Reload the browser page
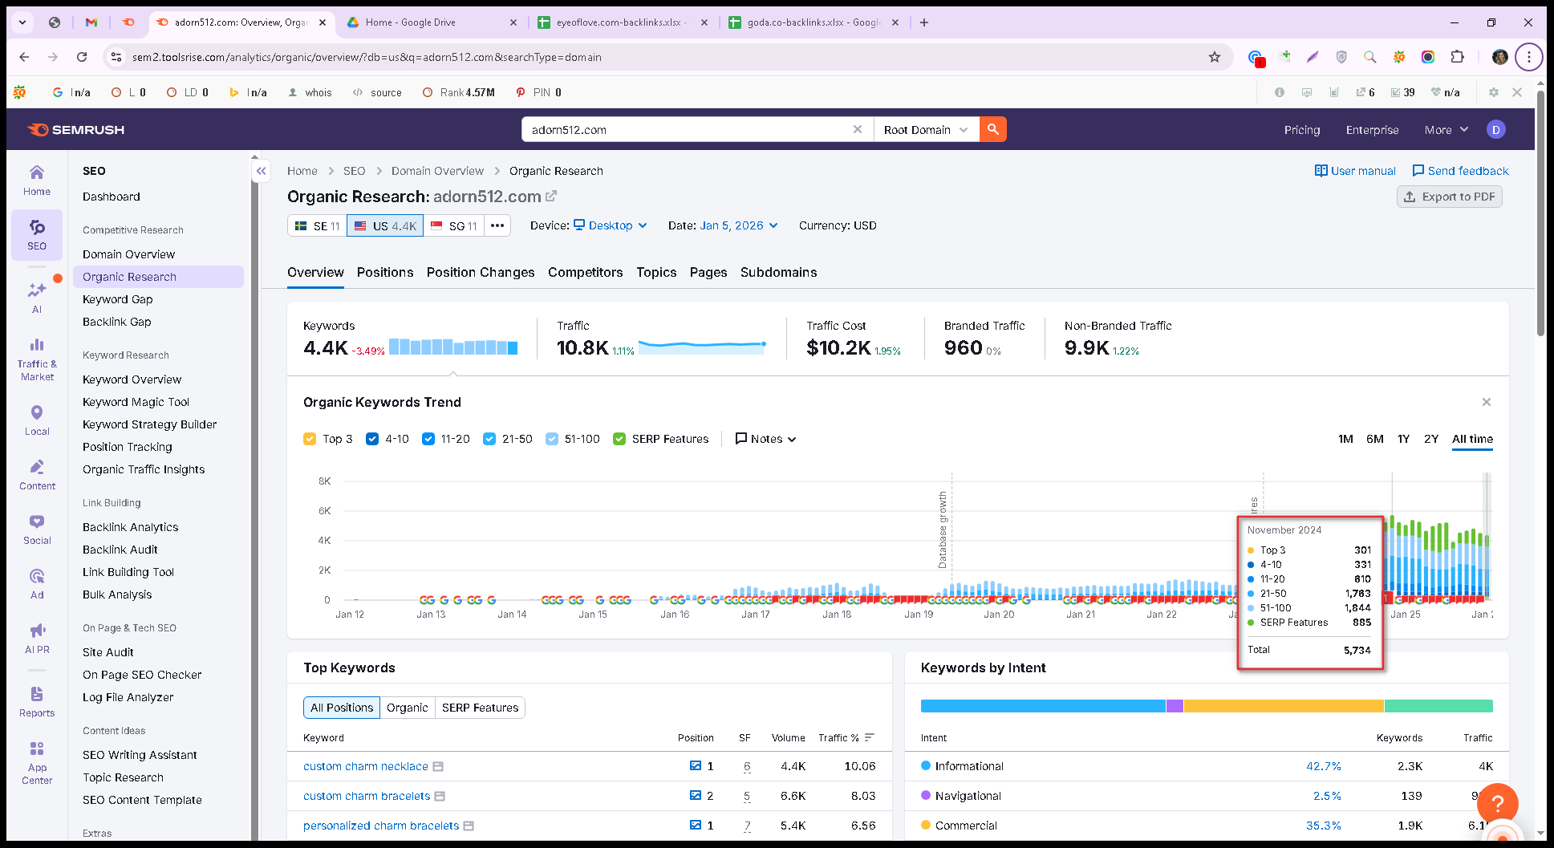This screenshot has height=848, width=1554. coord(82,57)
